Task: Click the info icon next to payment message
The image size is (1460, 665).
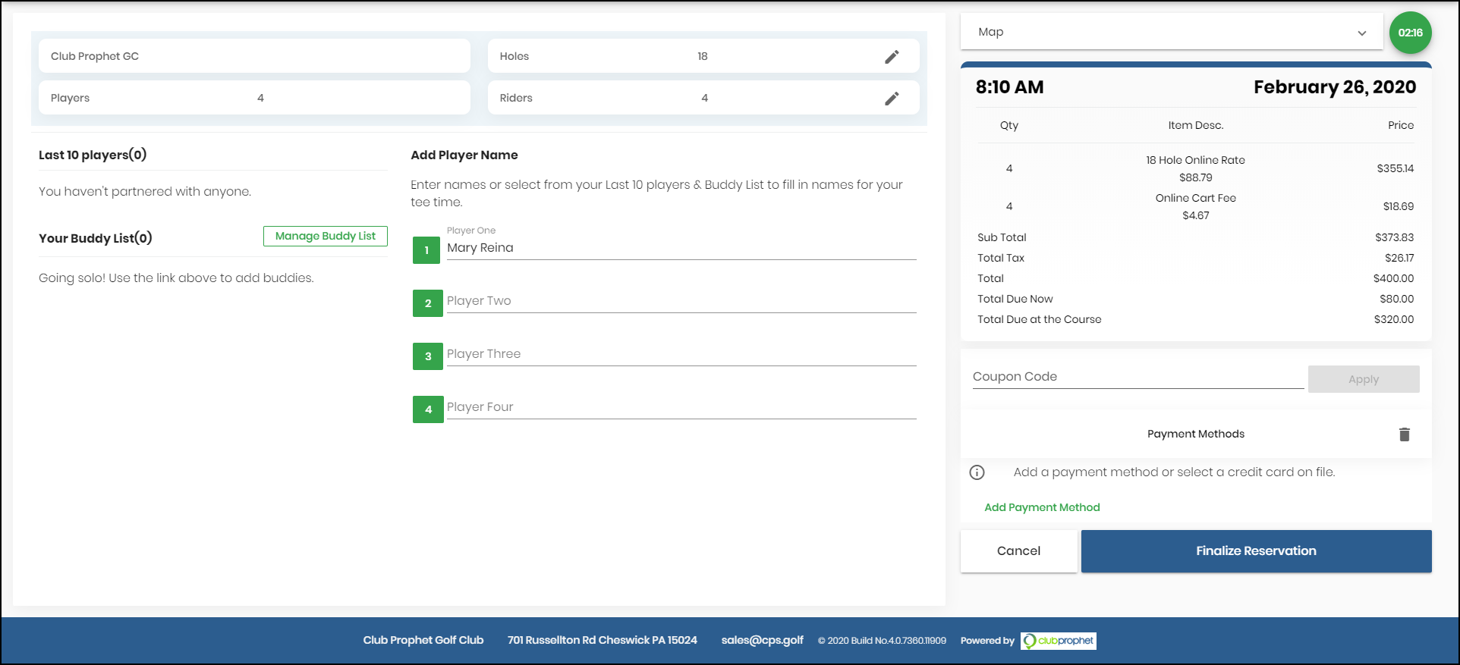Action: [977, 472]
